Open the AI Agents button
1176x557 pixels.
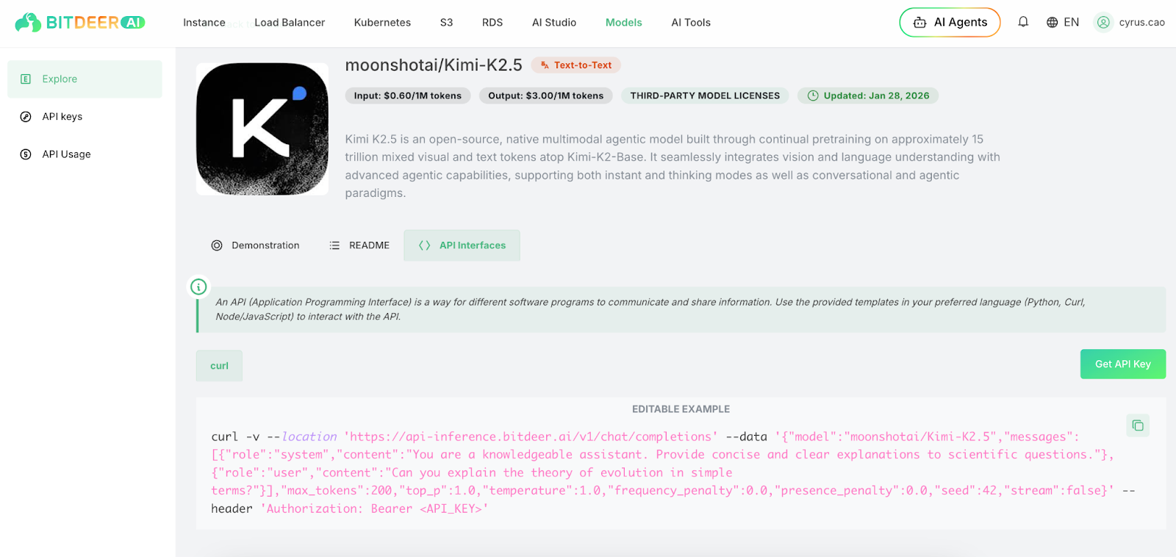tap(950, 23)
